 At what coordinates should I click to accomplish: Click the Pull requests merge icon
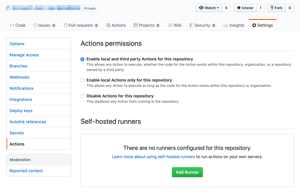coord(65,25)
